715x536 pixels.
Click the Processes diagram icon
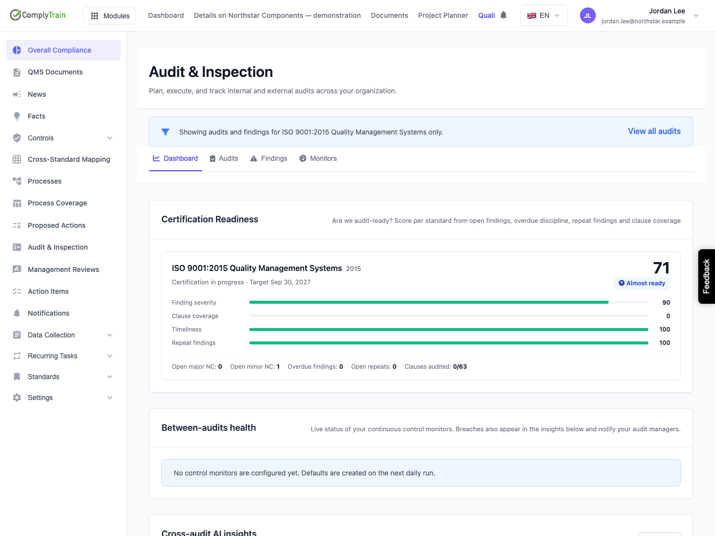tap(17, 181)
